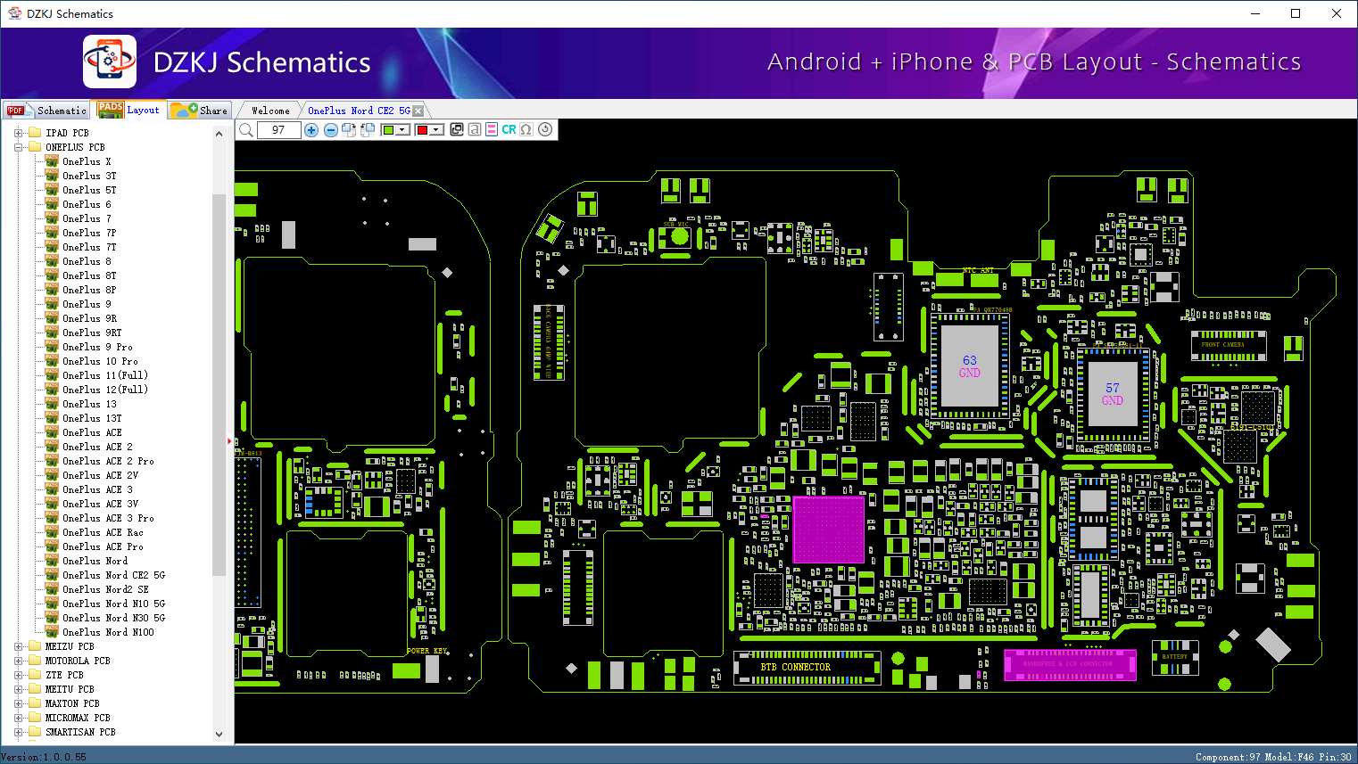The height and width of the screenshot is (764, 1358).
Task: Open the OnePlus 6 layout
Action: coord(87,204)
